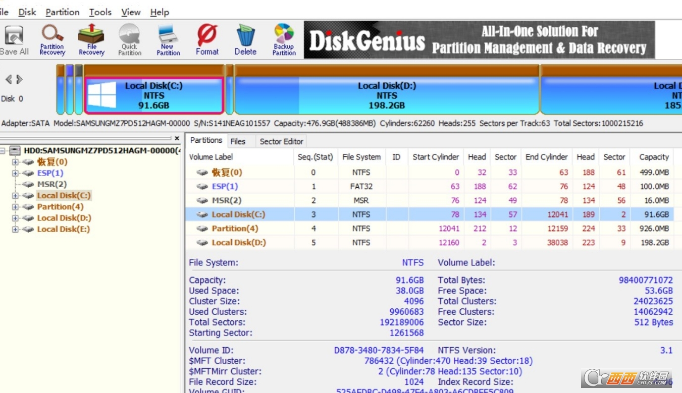682x393 pixels.
Task: Click Starting Sector value 1261568
Action: pos(406,332)
